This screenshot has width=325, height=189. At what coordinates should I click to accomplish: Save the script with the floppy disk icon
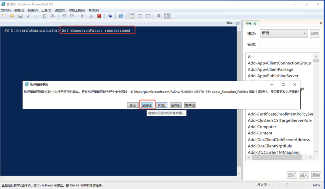20,16
